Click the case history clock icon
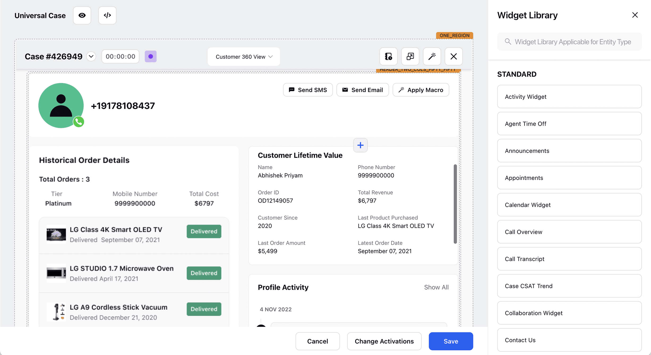The height and width of the screenshot is (355, 651). (388, 57)
